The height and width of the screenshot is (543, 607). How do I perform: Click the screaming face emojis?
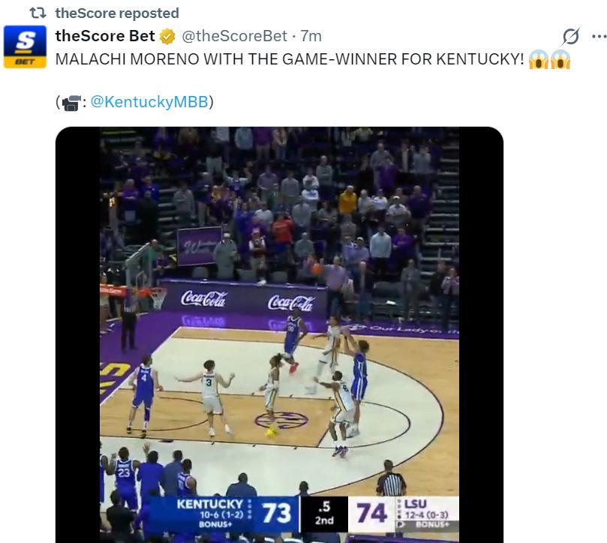(549, 60)
